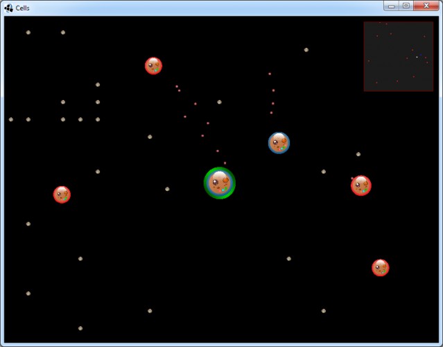Click the green-ringed player cell
443x347 pixels.
click(x=220, y=183)
